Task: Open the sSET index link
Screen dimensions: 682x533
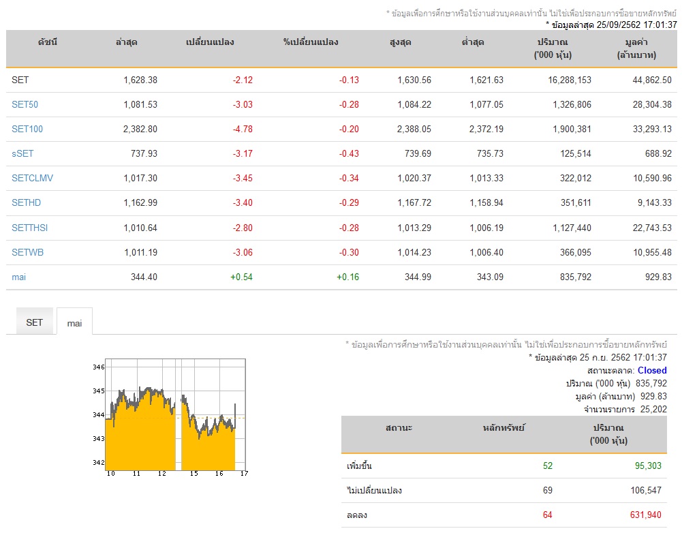Action: click(22, 153)
